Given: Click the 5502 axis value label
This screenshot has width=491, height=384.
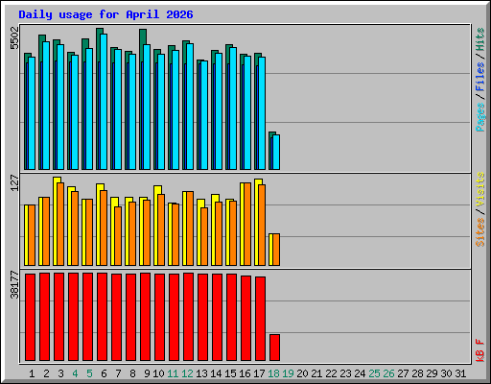Looking at the screenshot, I should [14, 38].
